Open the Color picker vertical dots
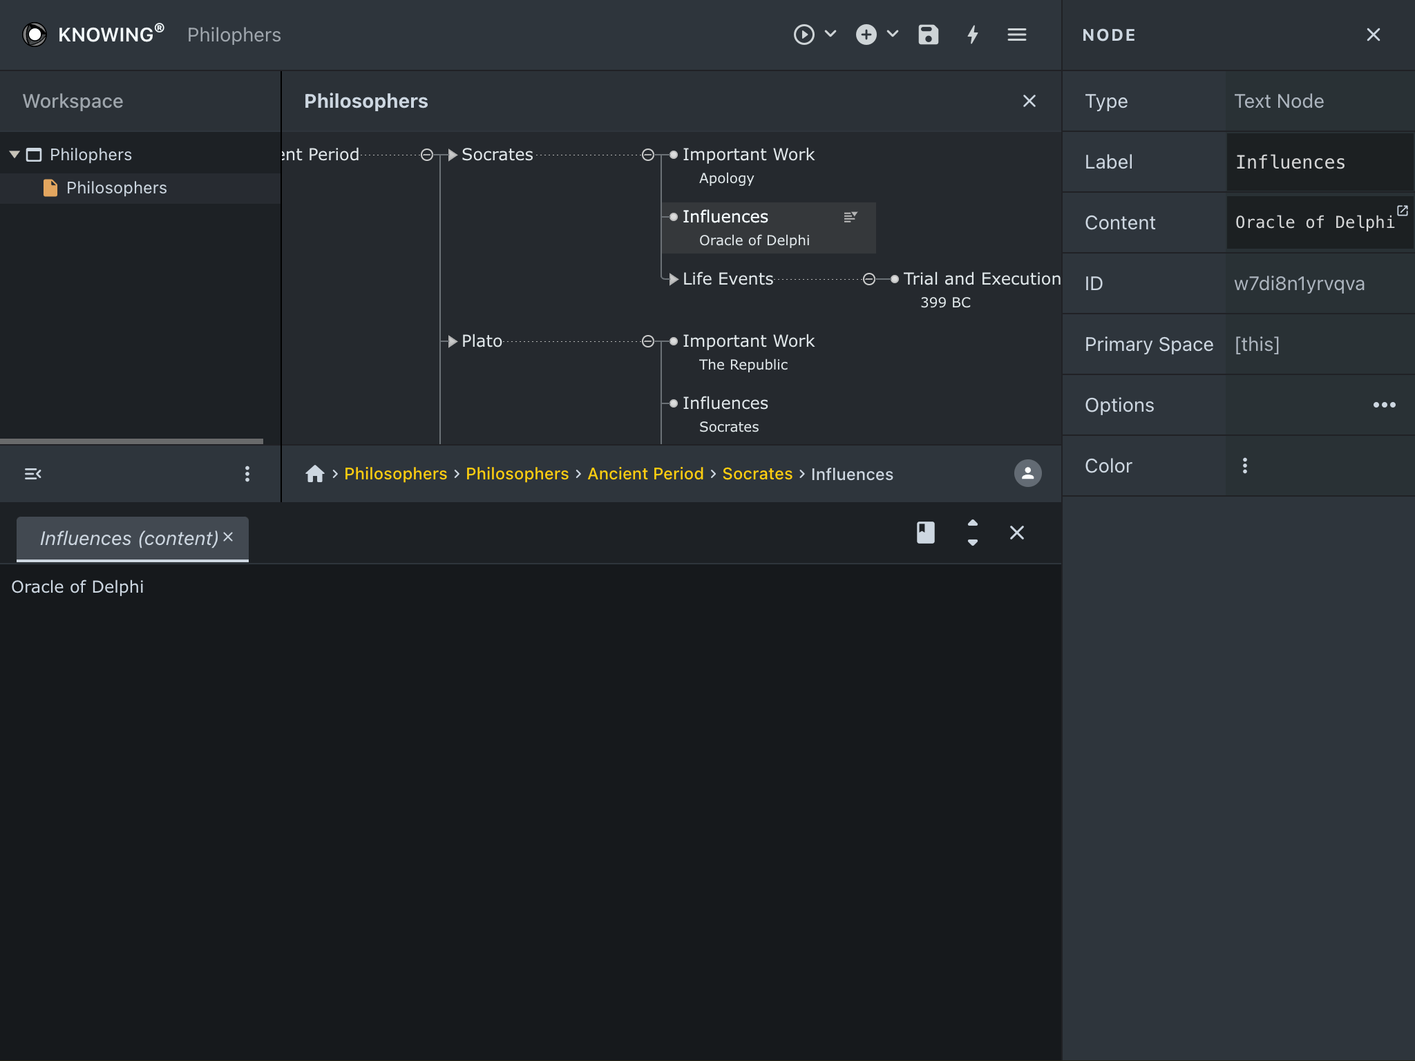The width and height of the screenshot is (1415, 1061). (1245, 466)
